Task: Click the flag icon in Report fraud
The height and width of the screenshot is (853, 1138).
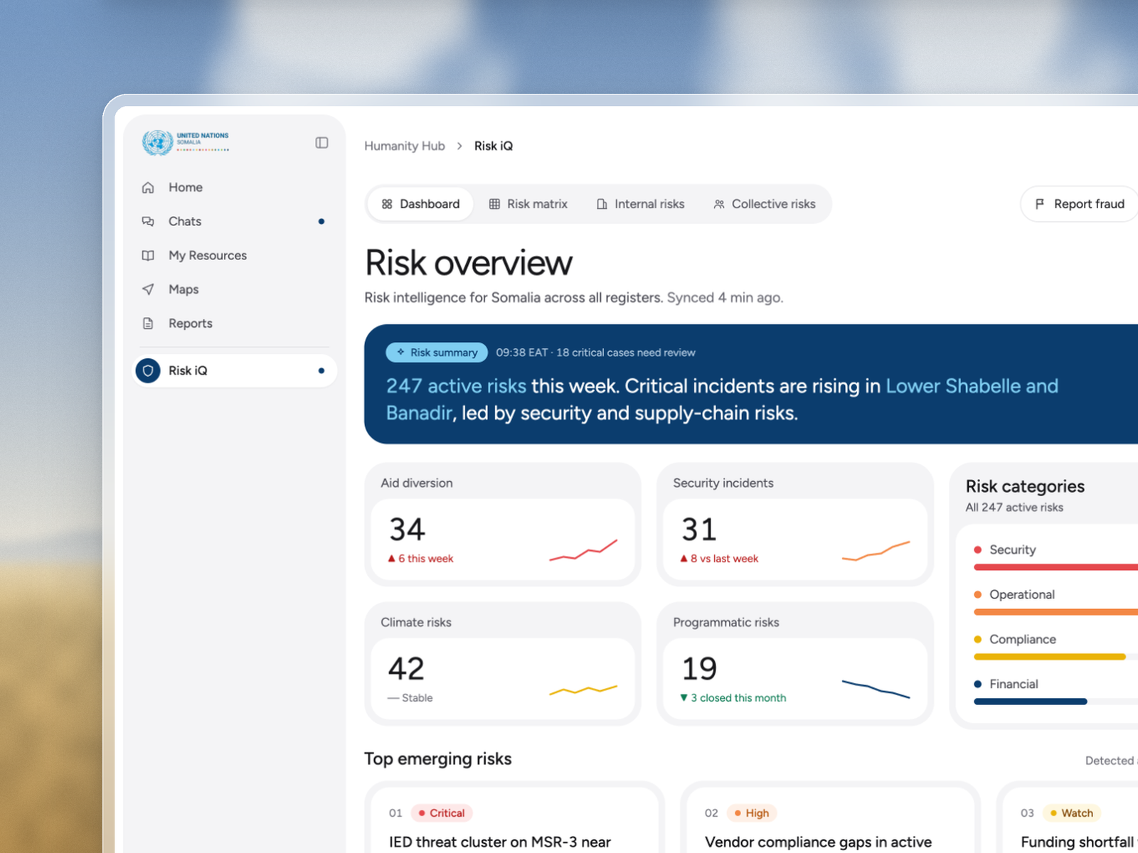Action: [1040, 204]
